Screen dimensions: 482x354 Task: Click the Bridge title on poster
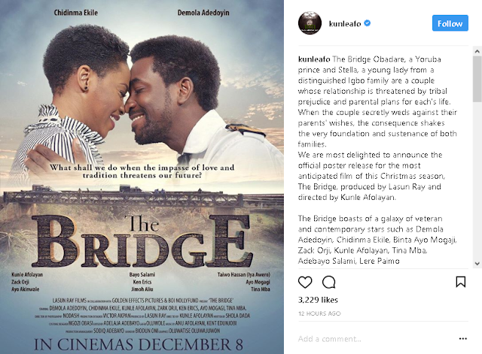142,241
